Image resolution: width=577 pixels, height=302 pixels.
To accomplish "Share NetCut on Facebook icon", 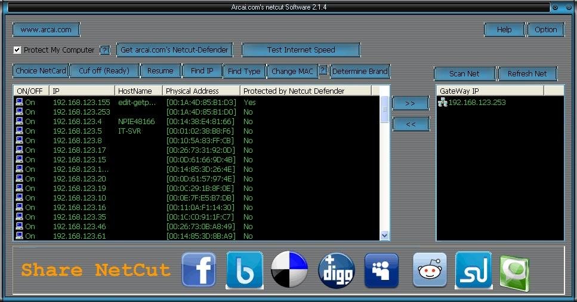I will tap(199, 270).
